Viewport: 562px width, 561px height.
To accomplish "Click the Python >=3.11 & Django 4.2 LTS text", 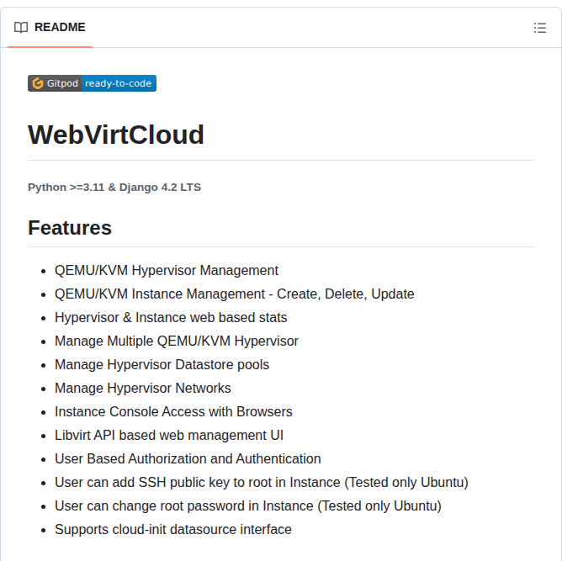I will [x=114, y=188].
